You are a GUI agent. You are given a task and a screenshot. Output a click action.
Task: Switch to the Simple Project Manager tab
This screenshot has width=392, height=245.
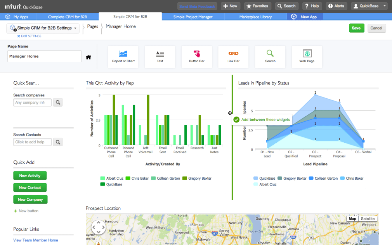(x=193, y=17)
